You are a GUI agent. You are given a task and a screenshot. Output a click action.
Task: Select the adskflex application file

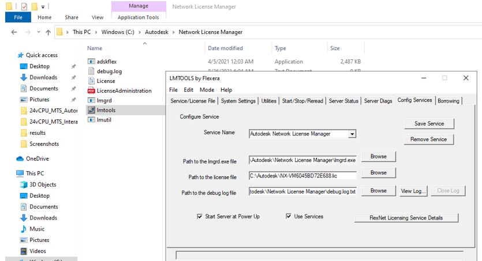pos(107,61)
